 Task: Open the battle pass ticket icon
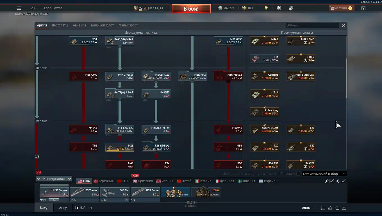[x=291, y=8]
